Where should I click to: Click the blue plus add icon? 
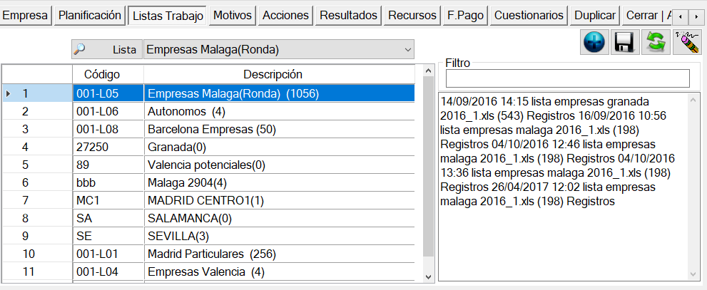coord(594,43)
